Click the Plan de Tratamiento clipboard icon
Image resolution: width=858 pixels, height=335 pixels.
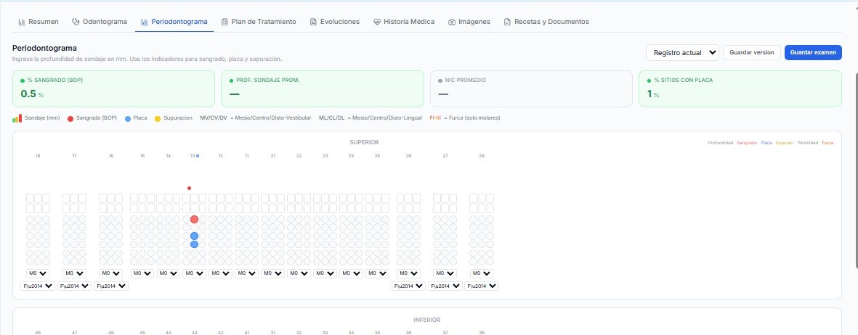[224, 22]
